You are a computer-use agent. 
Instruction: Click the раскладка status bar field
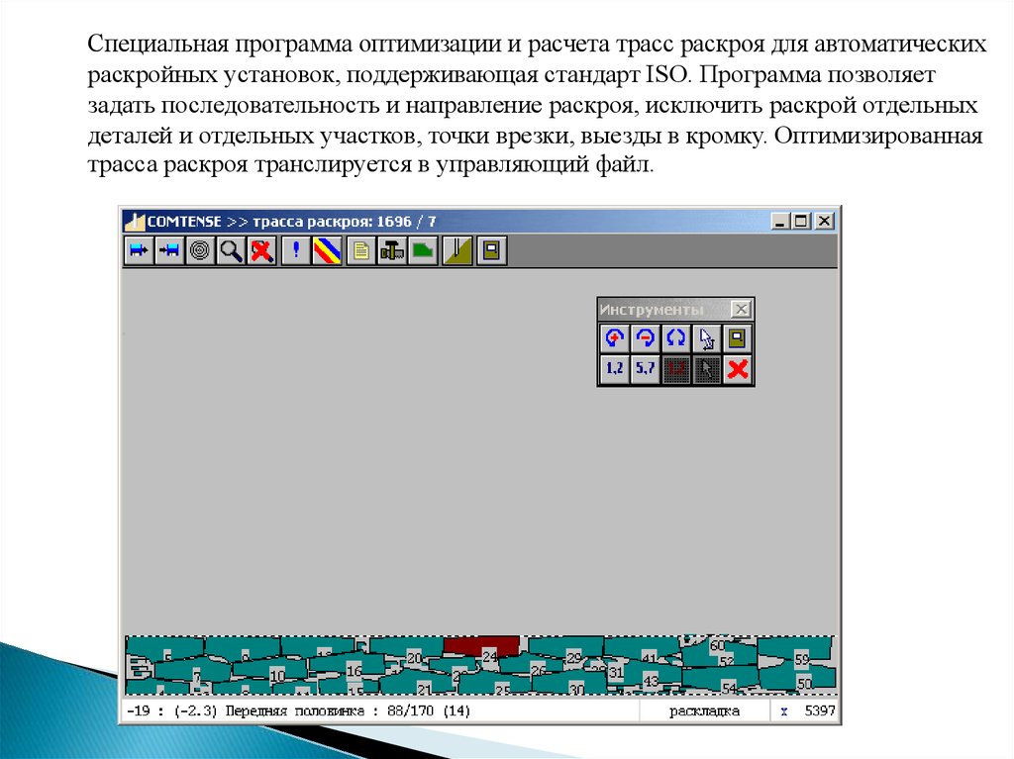[x=703, y=711]
